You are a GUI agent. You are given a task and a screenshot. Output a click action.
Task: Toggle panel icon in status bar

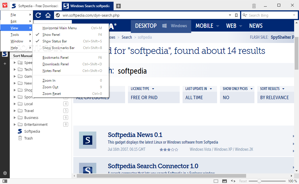(5, 181)
